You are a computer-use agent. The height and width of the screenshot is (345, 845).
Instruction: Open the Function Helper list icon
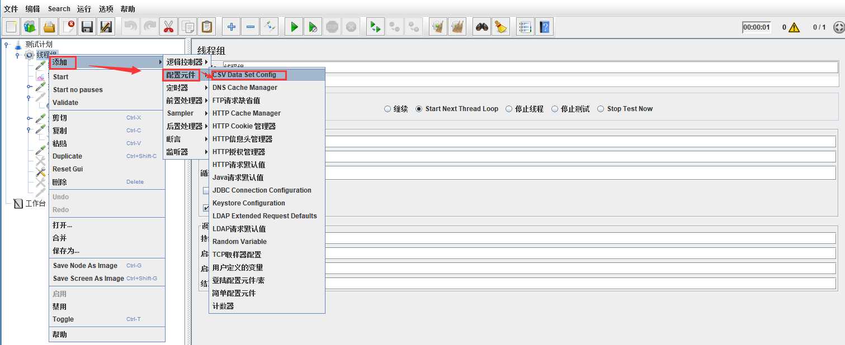525,26
